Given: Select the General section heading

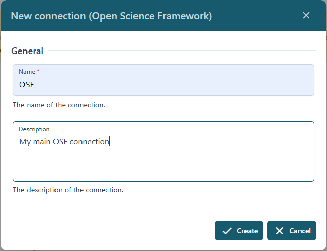Looking at the screenshot, I should pos(27,51).
